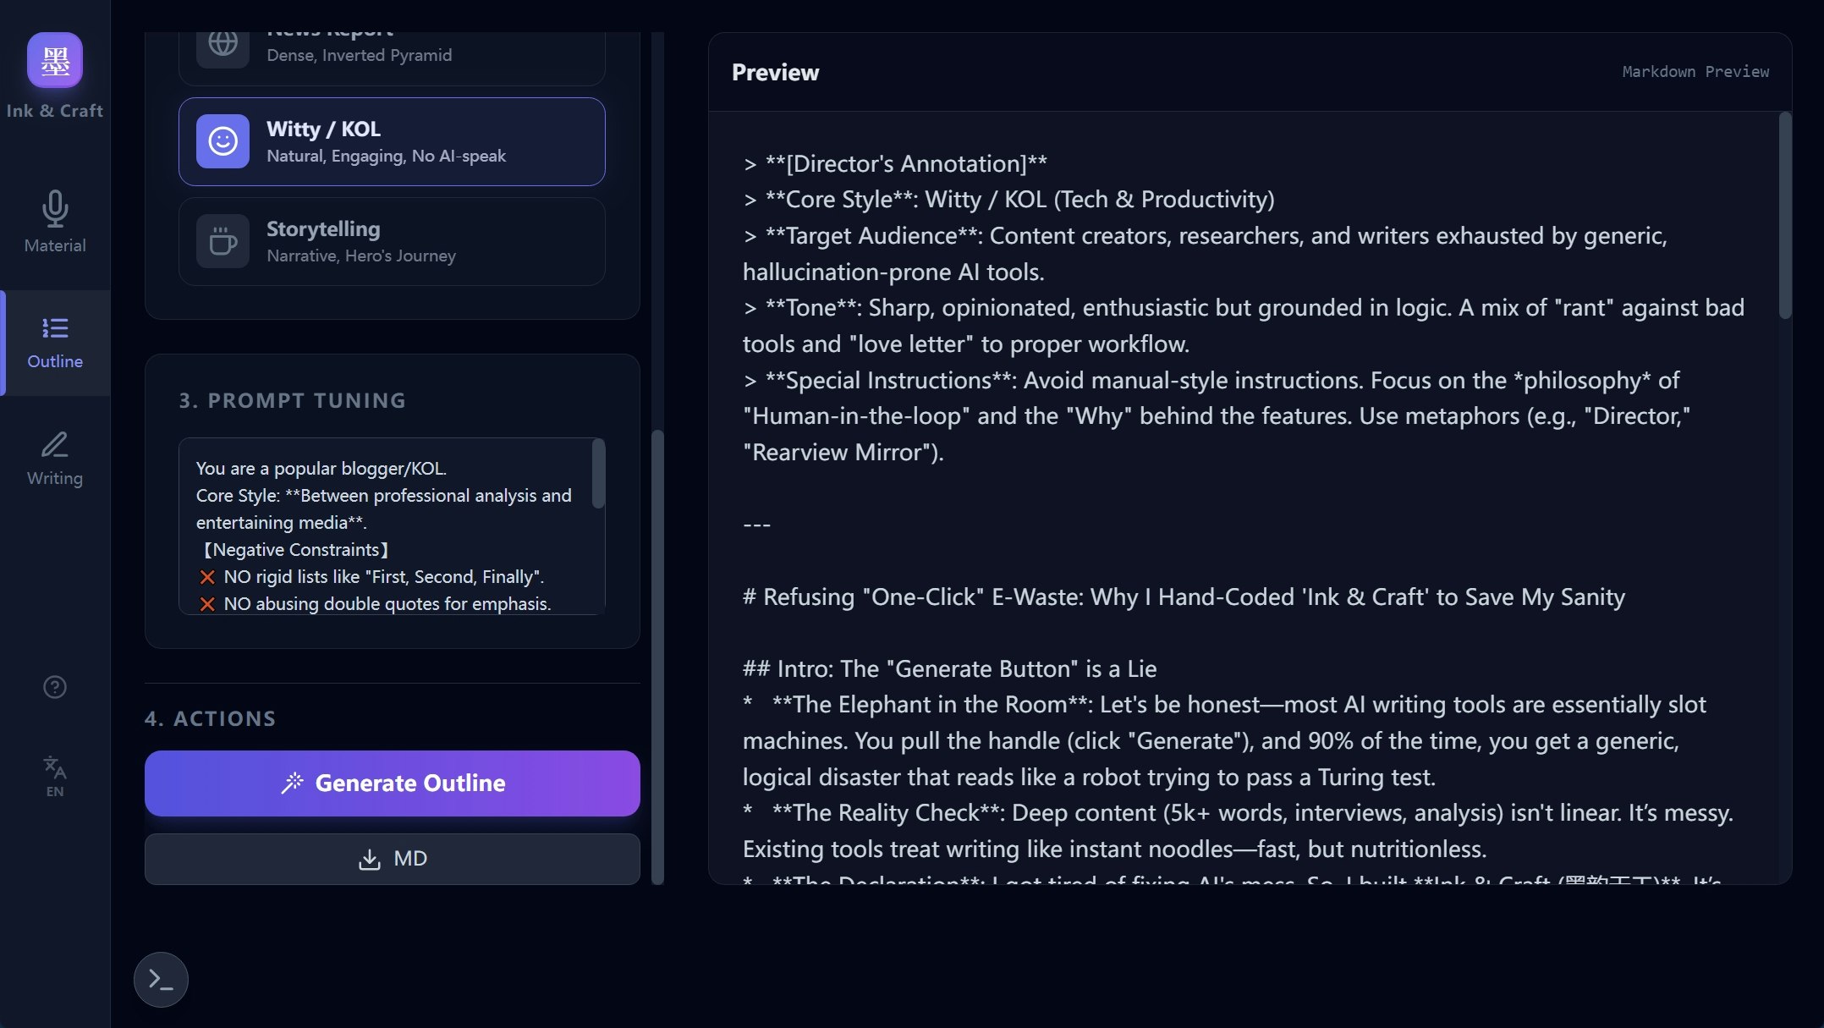
Task: Download the outline as MD
Action: [392, 858]
